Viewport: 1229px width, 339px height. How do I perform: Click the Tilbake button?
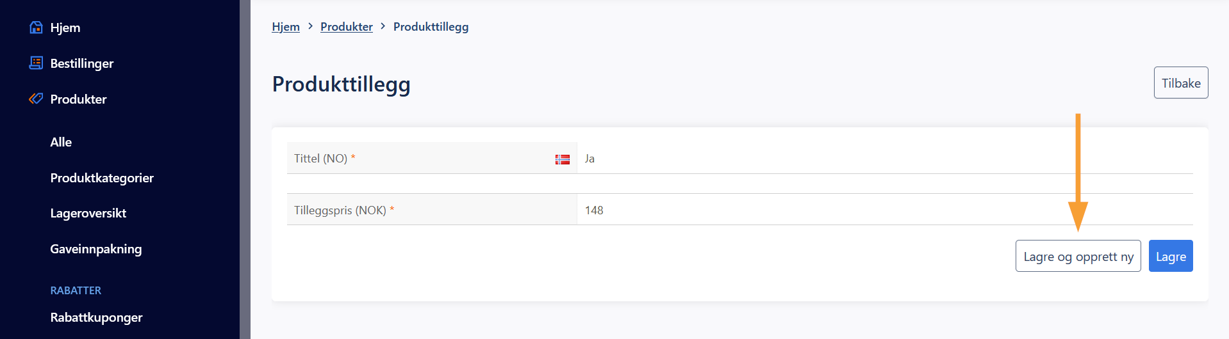click(1181, 83)
